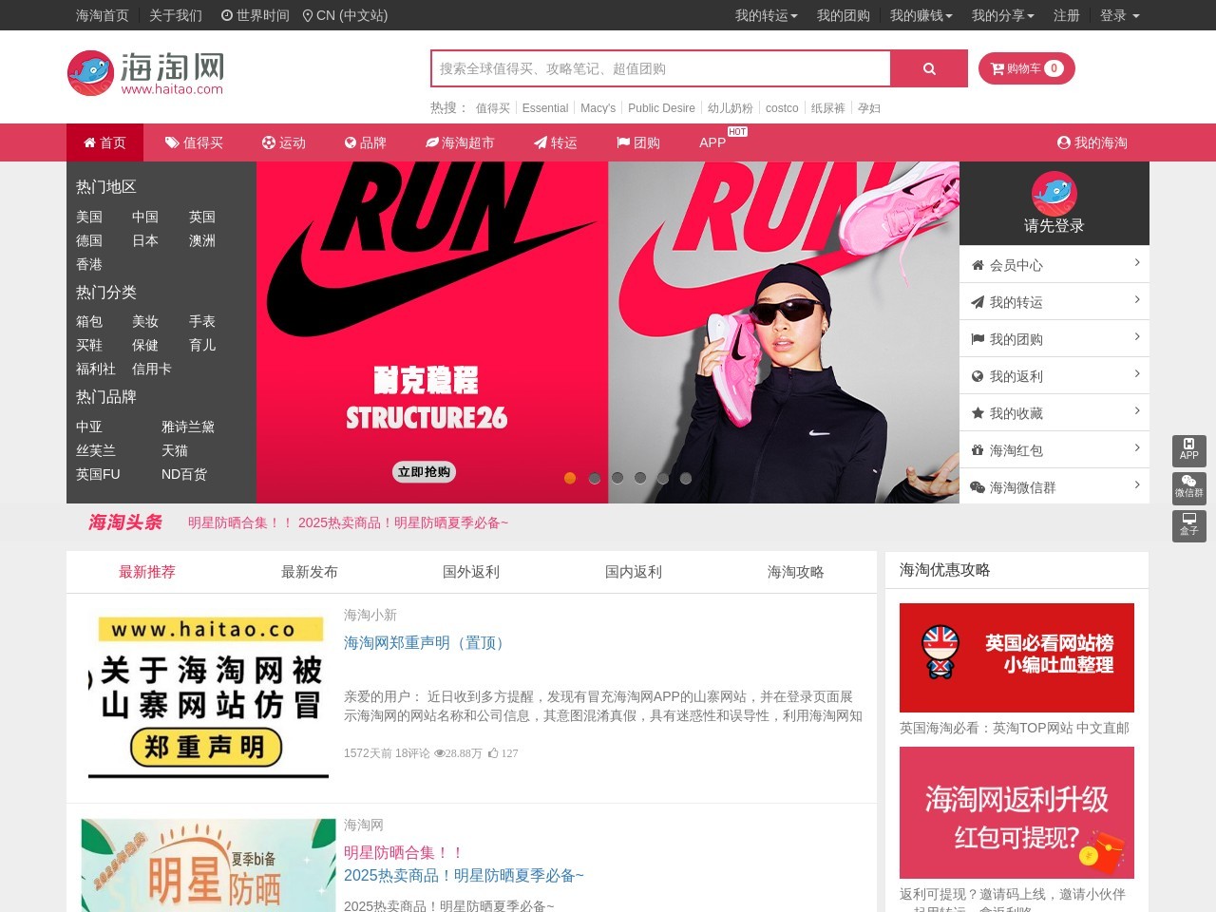Select first orange carousel dot
Viewport: 1216px width, 912px height.
[x=570, y=478]
